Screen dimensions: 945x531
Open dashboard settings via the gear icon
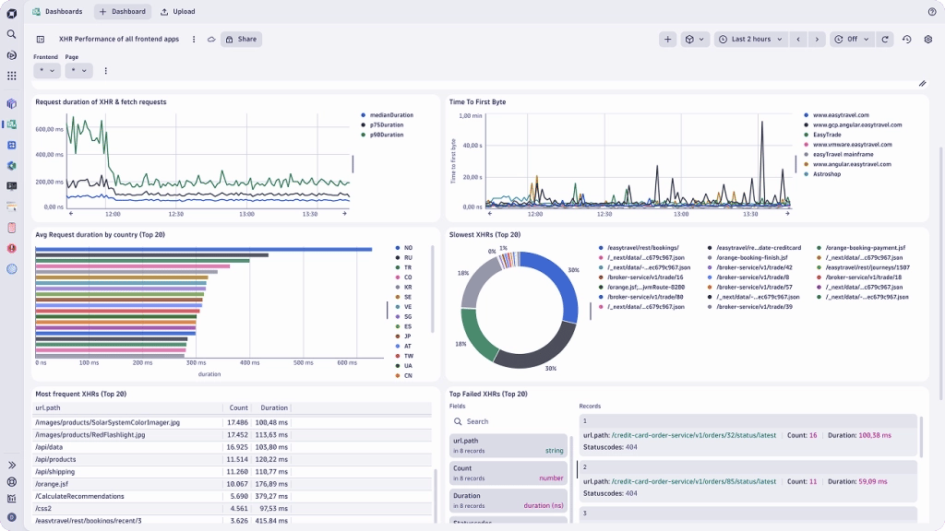click(928, 39)
